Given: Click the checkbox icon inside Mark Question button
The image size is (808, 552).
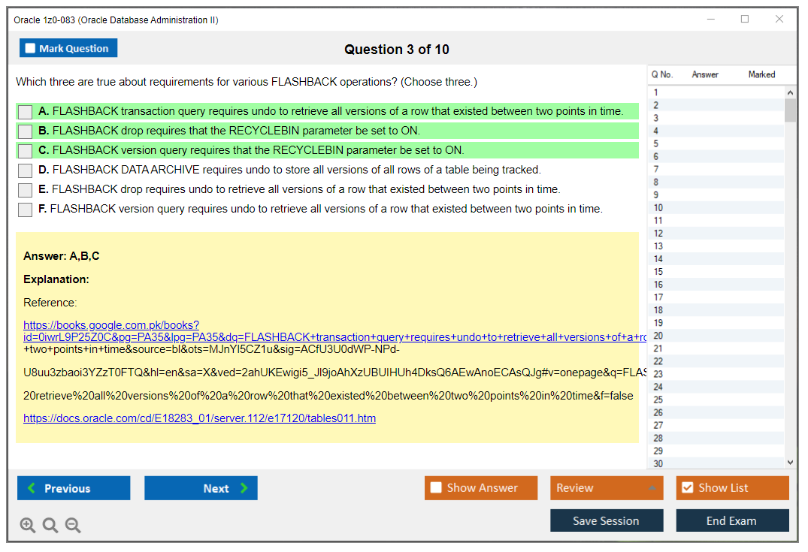Looking at the screenshot, I should click(x=30, y=47).
